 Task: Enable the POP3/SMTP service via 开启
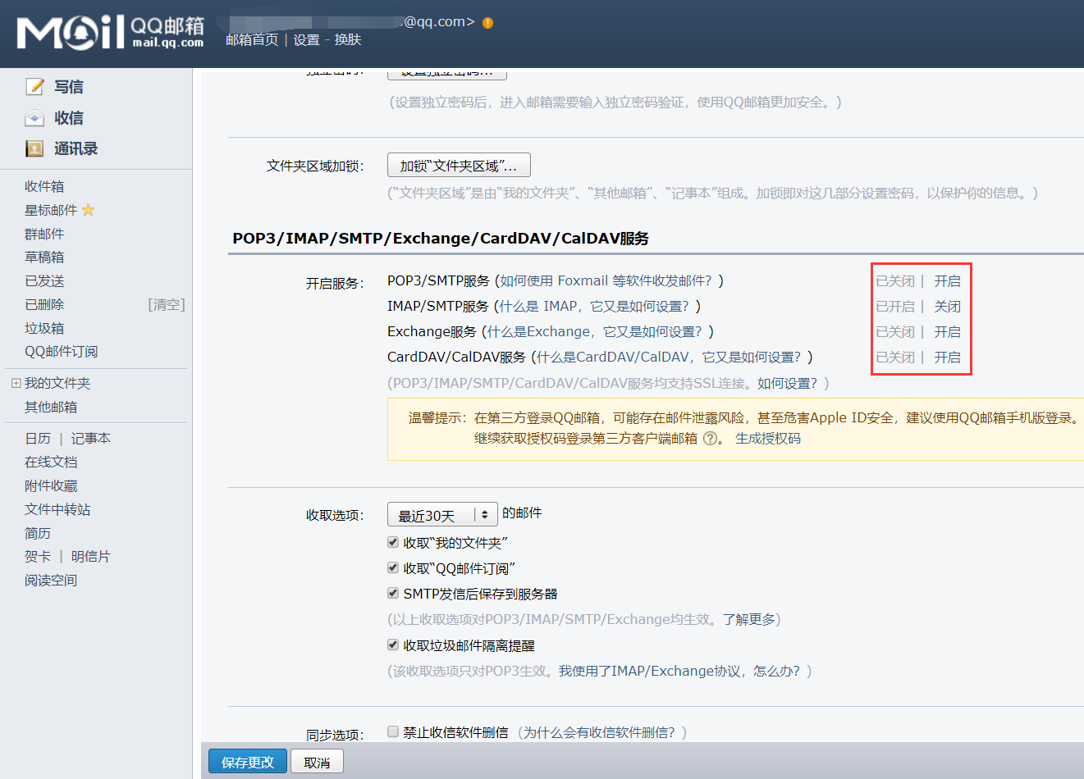(x=948, y=280)
